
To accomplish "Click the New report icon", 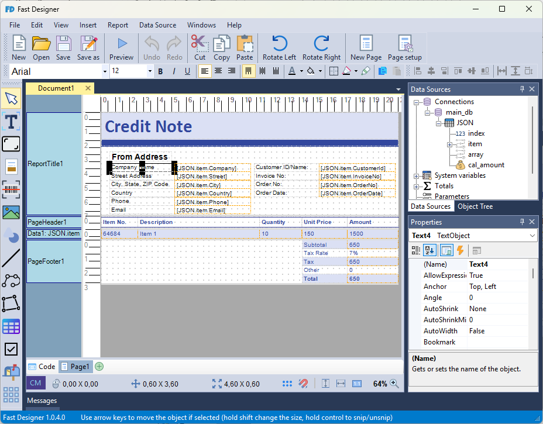I will (19, 48).
